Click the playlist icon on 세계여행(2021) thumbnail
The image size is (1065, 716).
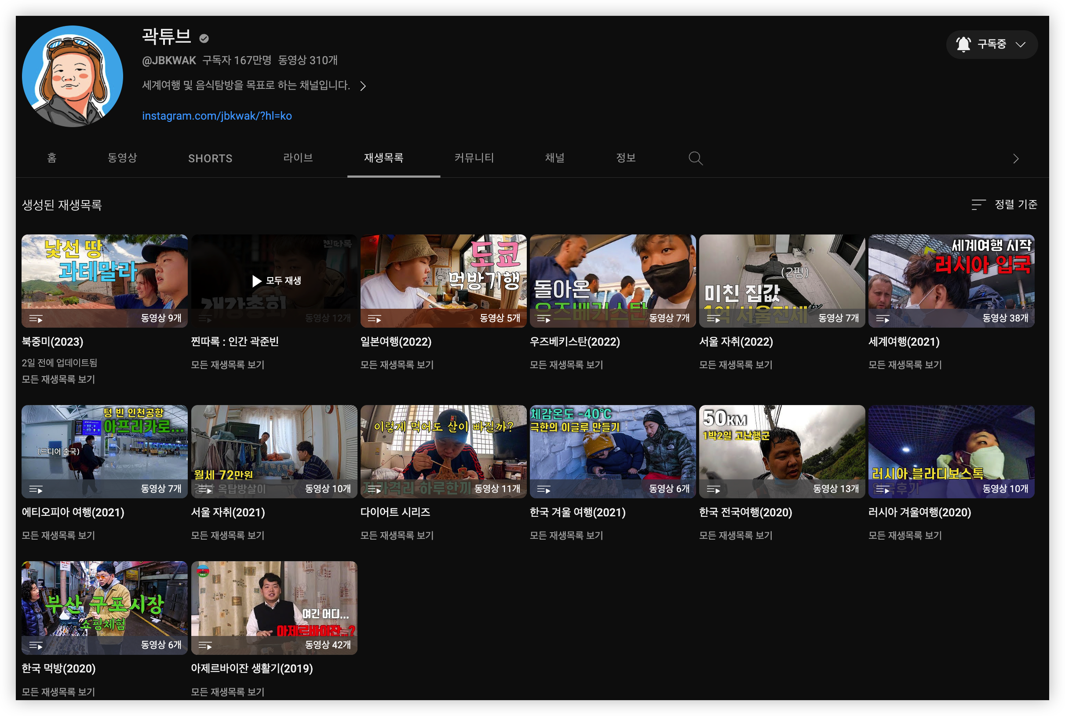coord(883,319)
